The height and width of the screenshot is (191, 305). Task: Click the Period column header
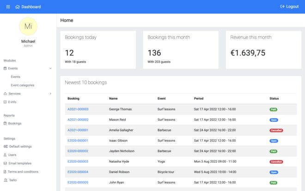[199, 99]
